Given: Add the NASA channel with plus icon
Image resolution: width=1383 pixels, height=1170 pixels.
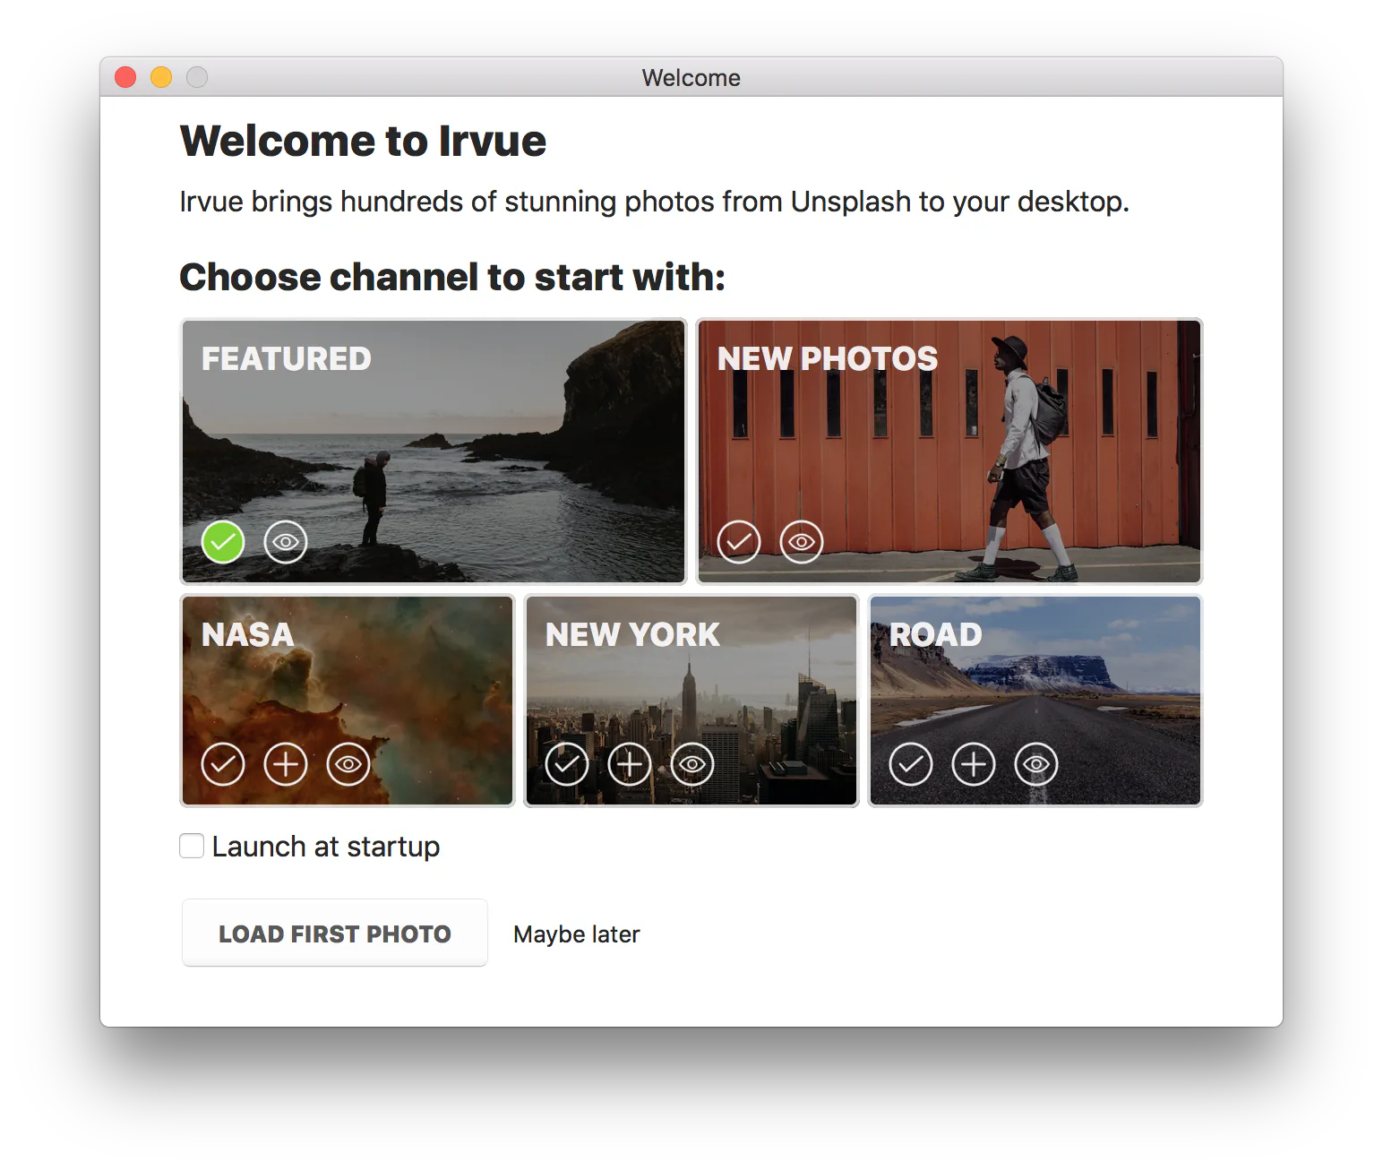Looking at the screenshot, I should 286,764.
